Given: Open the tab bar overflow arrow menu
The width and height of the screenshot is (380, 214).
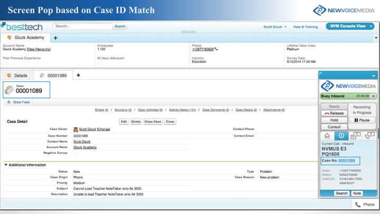Looking at the screenshot, I should click(376, 38).
